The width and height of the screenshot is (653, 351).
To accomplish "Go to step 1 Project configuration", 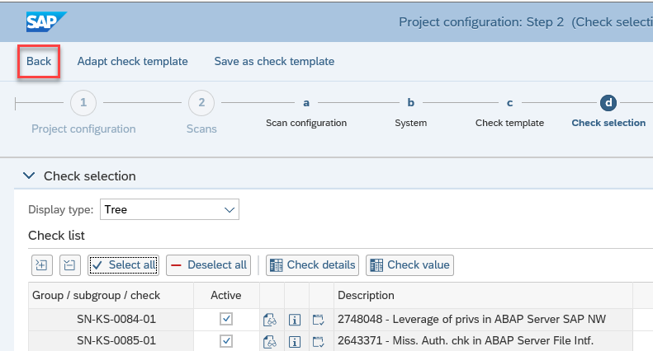I will (x=83, y=103).
